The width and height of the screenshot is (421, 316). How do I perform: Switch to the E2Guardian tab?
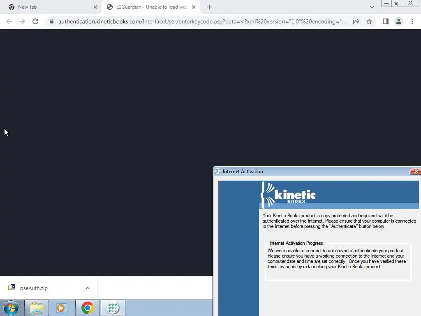(151, 7)
